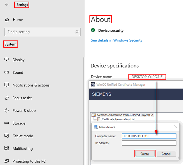Click the IP address input field
The height and width of the screenshot is (165, 183).
[x=149, y=143]
